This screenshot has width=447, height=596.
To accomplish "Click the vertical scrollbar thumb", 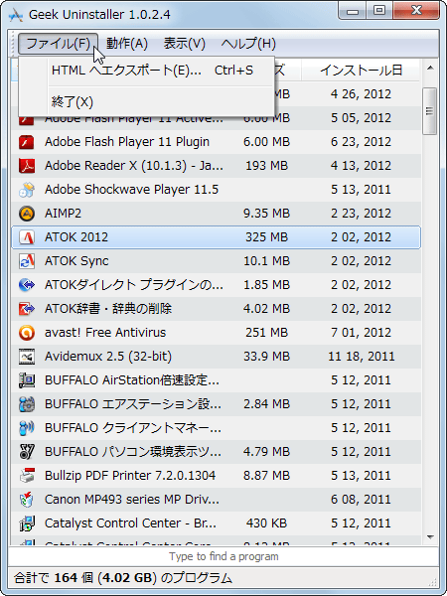I will (x=430, y=111).
